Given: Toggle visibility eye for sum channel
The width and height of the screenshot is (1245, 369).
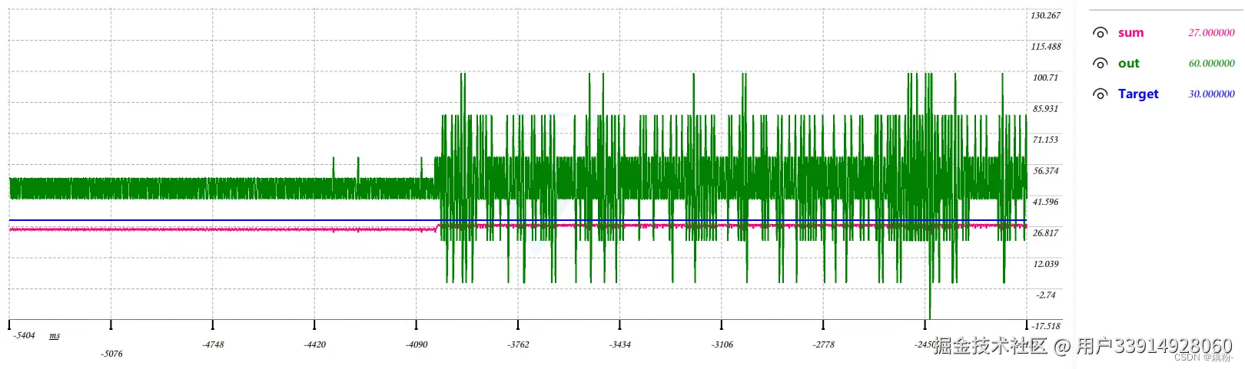Looking at the screenshot, I should click(x=1101, y=33).
